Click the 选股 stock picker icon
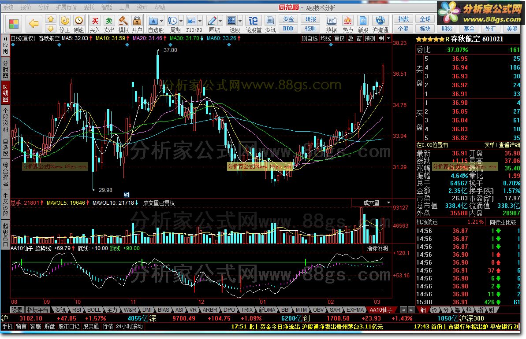 (x=232, y=21)
